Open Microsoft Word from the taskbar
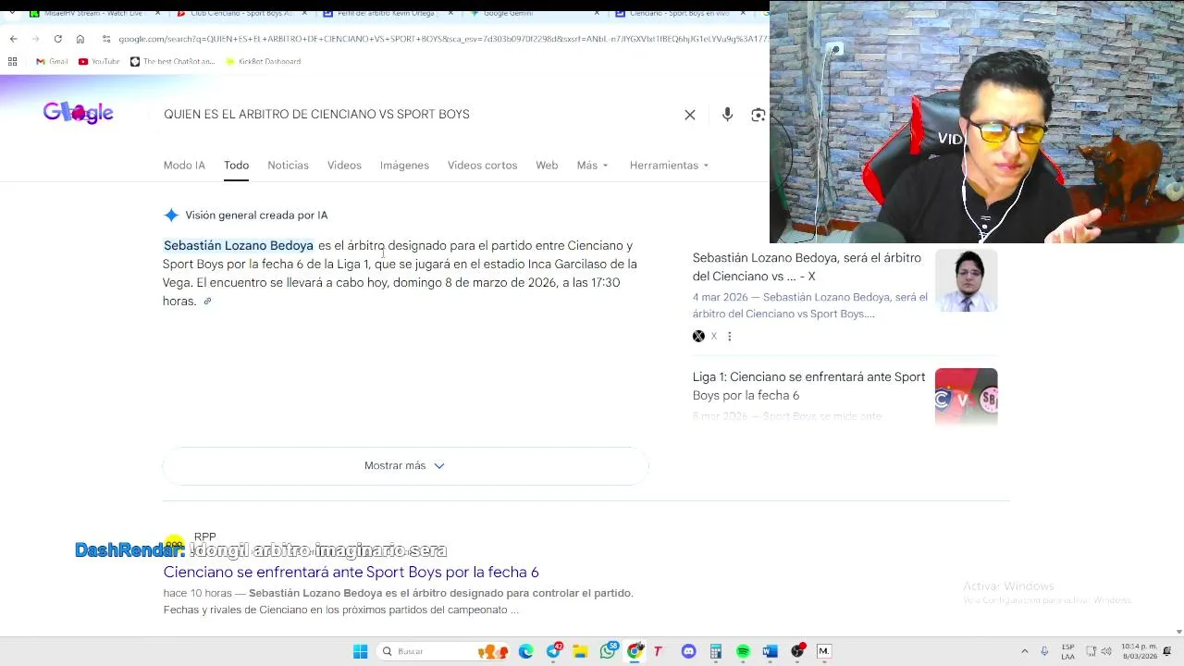 769,651
